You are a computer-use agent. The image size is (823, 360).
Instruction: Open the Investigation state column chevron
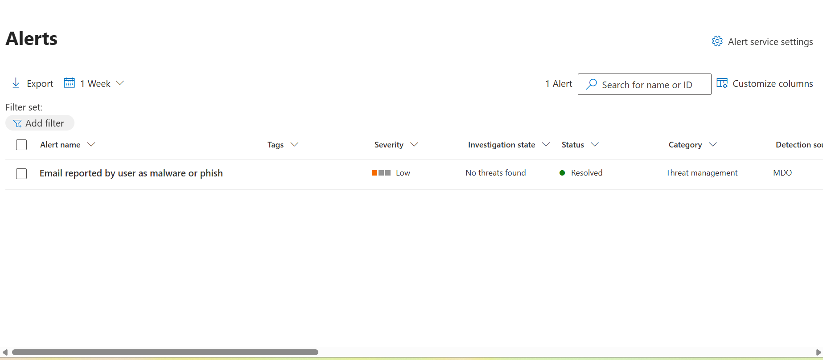pyautogui.click(x=546, y=144)
